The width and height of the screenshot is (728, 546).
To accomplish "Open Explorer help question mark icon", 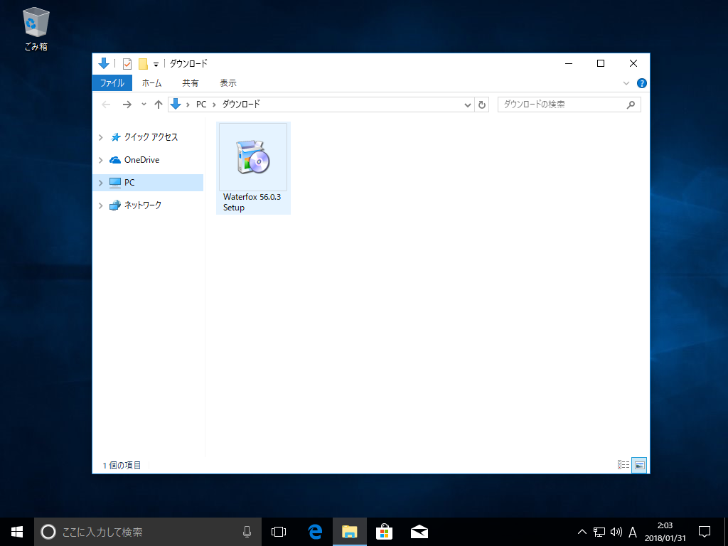I will pyautogui.click(x=642, y=83).
